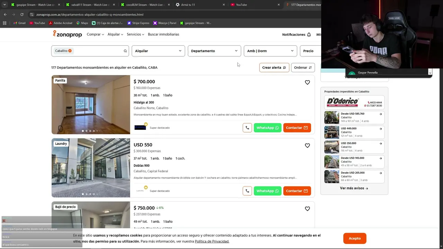Open the Ordenar sort control
This screenshot has width=443, height=249.
(x=303, y=67)
